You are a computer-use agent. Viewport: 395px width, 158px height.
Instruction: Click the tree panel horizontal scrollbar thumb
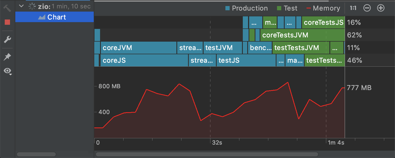coord(36,154)
